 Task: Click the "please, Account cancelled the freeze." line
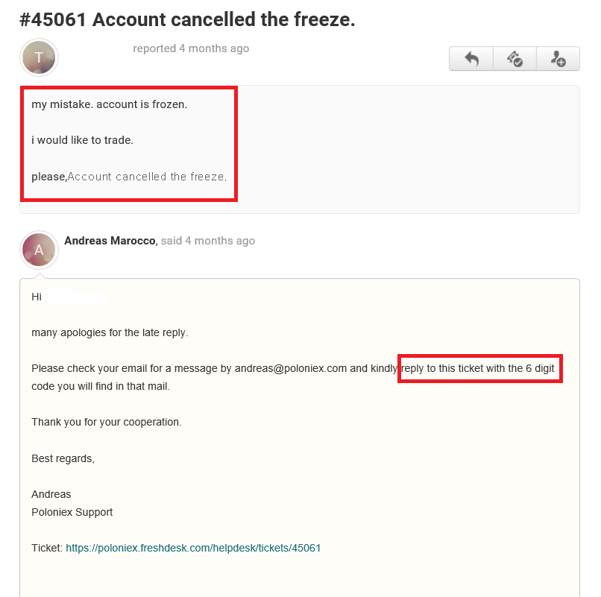[128, 177]
